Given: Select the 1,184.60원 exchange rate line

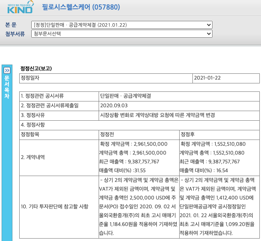Looking at the screenshot, I should click(x=138, y=224).
